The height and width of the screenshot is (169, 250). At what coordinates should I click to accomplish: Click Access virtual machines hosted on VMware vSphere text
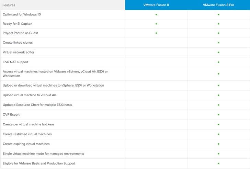point(55,74)
